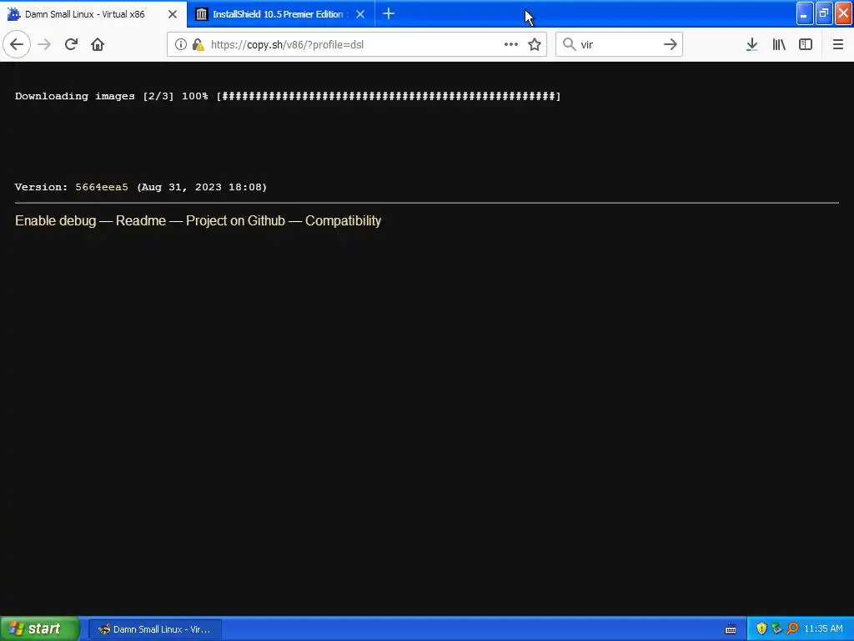Open a new browser tab

tap(389, 13)
